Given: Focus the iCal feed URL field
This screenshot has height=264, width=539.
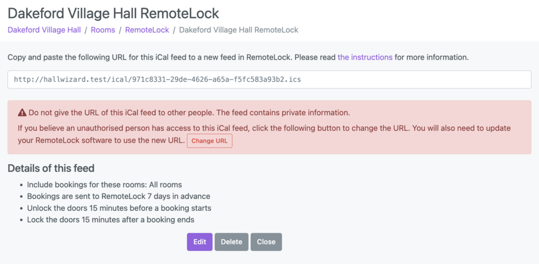Looking at the screenshot, I should point(269,79).
